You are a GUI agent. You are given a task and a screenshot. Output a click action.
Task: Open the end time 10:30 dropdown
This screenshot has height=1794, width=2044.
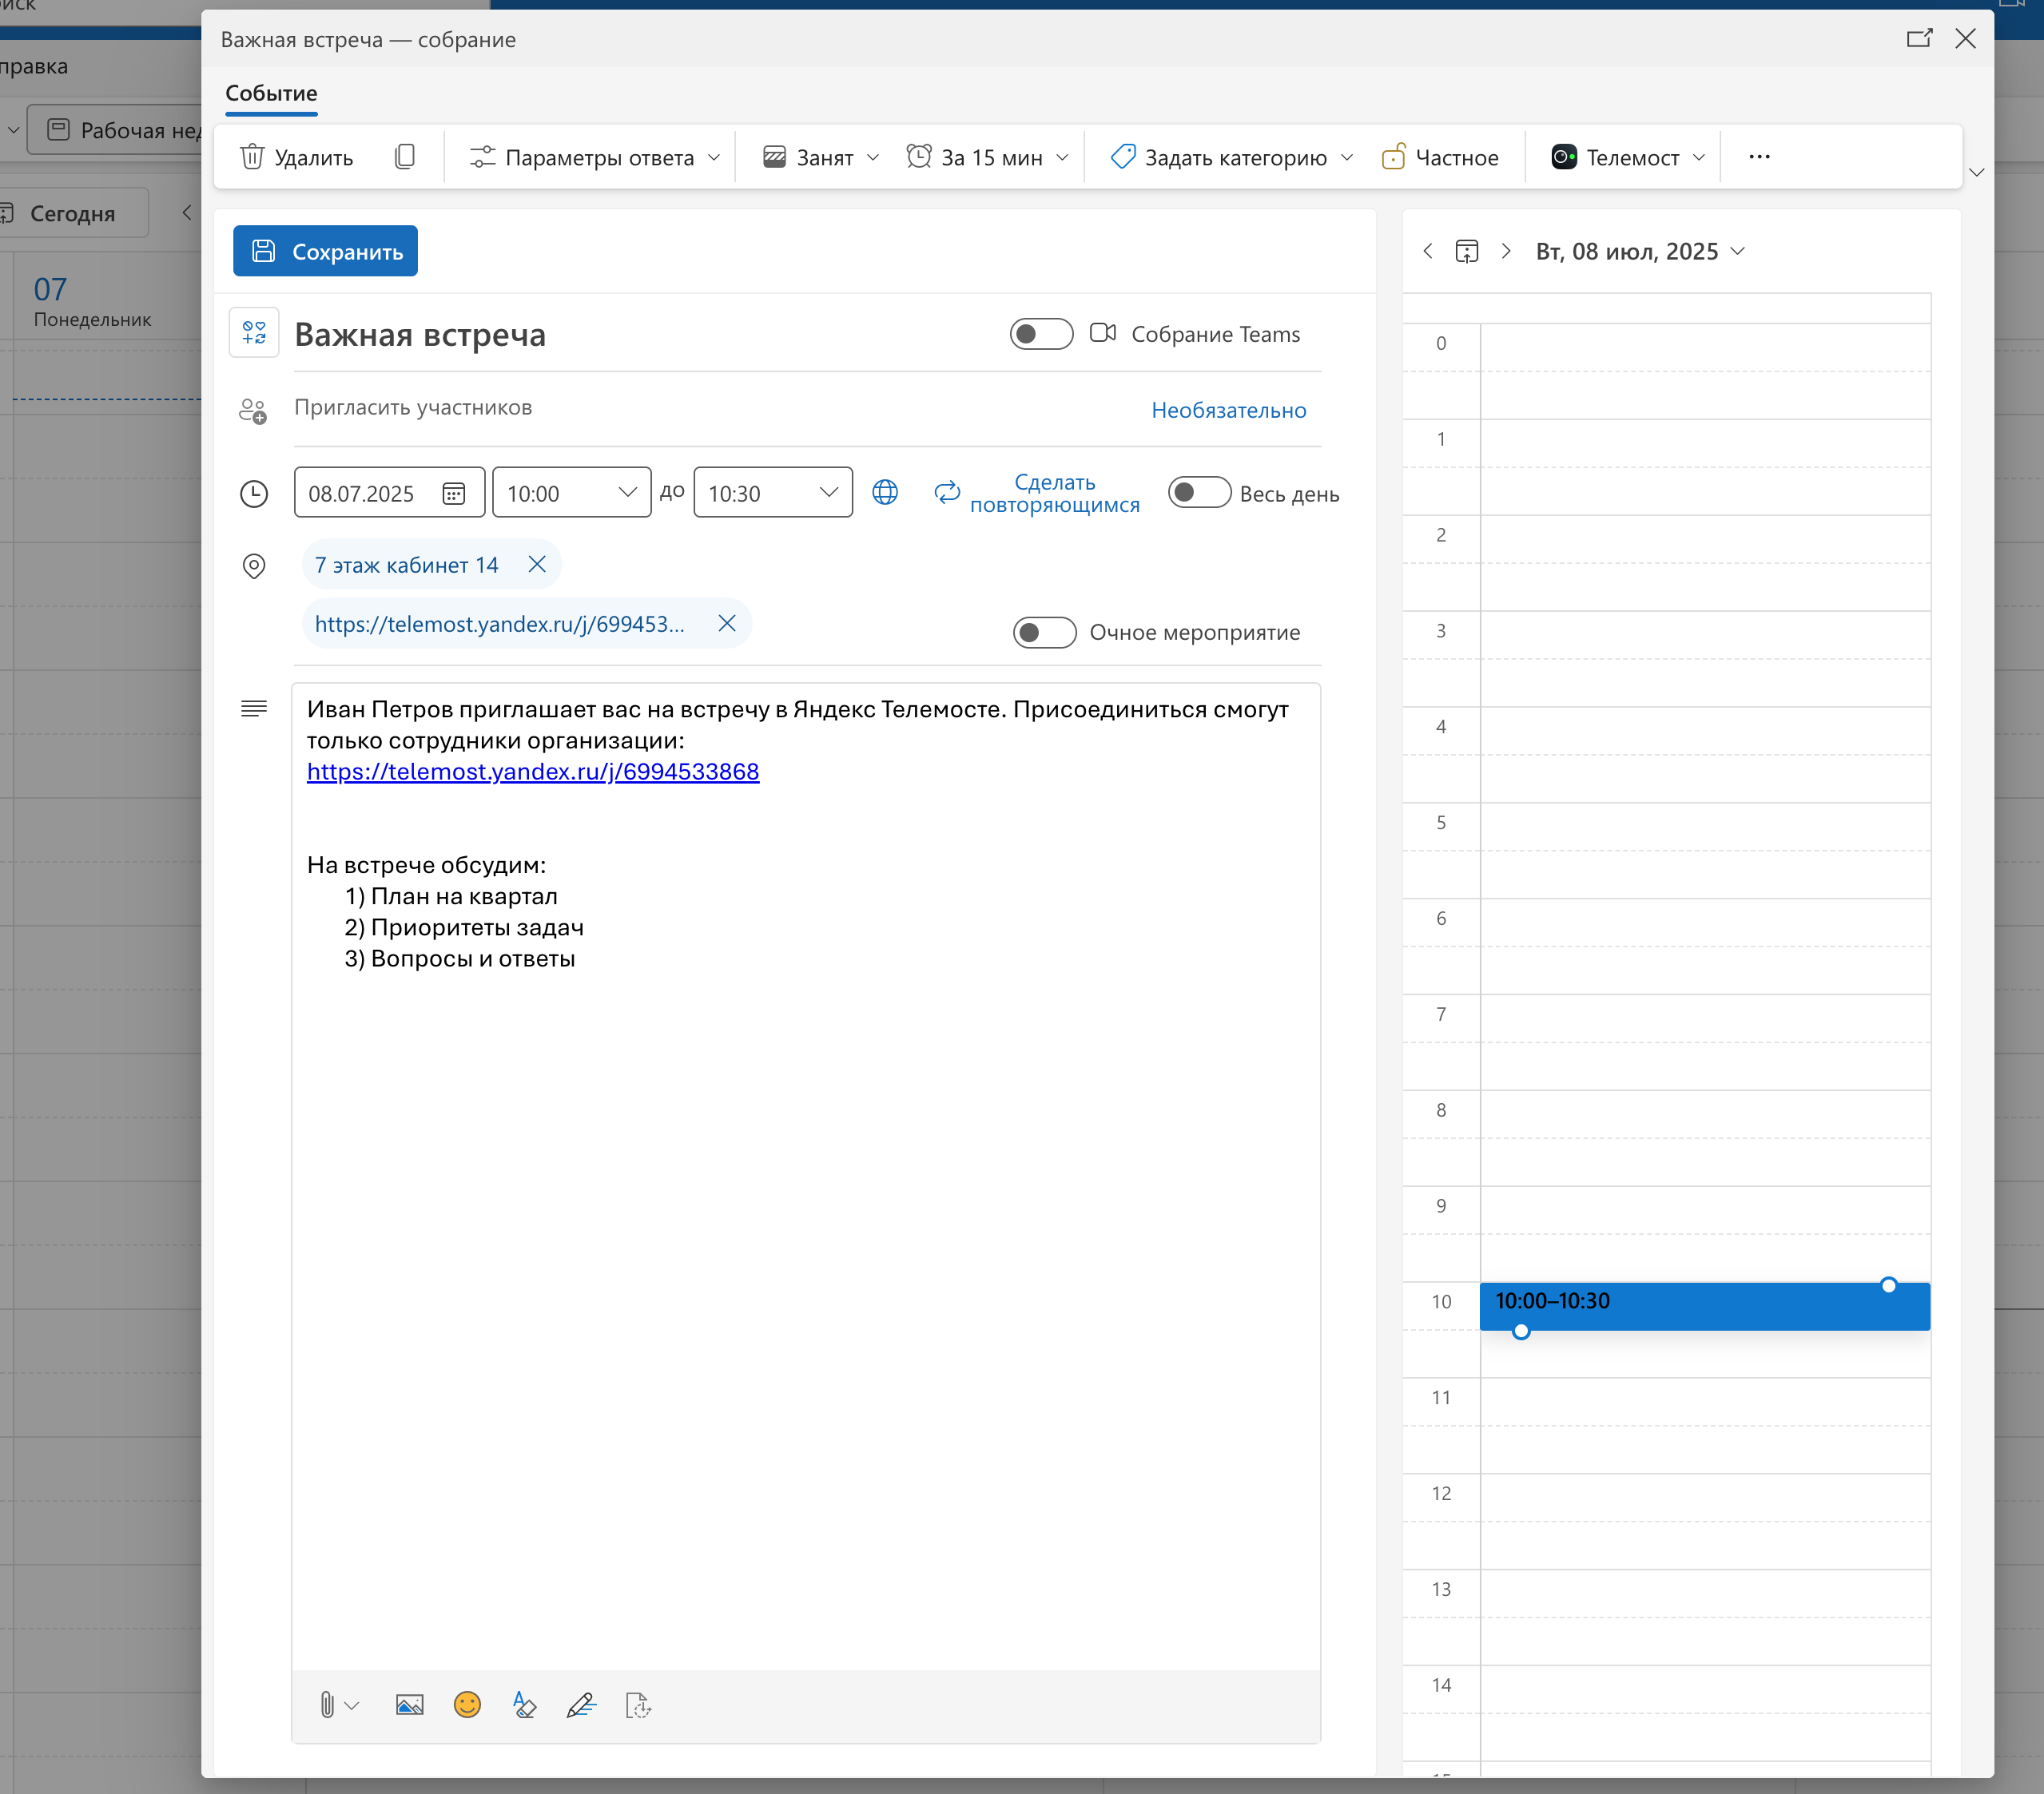coord(828,493)
